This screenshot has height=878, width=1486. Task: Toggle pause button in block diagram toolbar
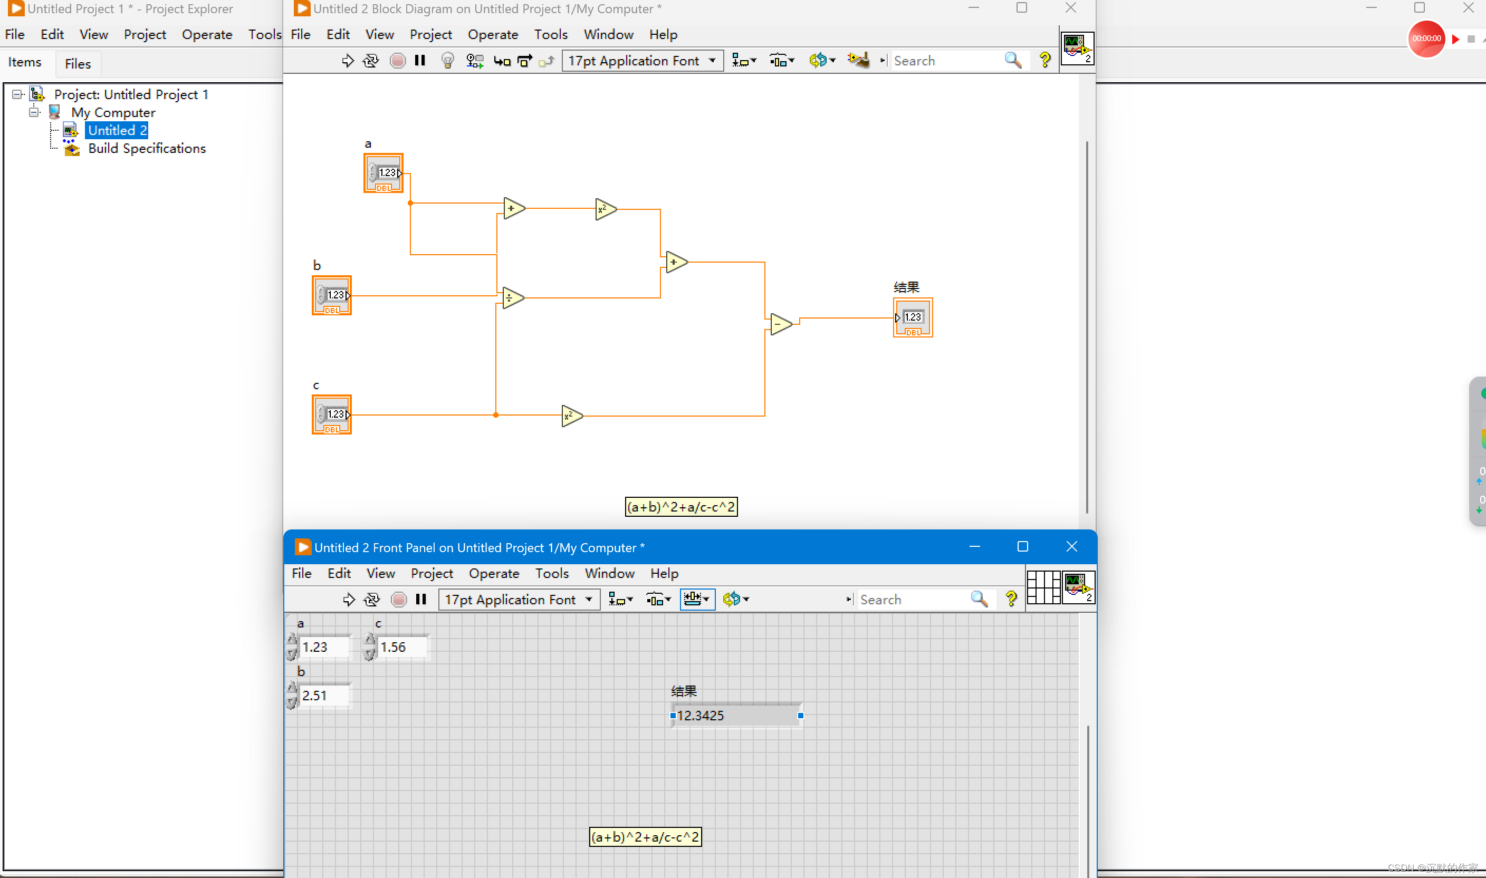(x=420, y=60)
